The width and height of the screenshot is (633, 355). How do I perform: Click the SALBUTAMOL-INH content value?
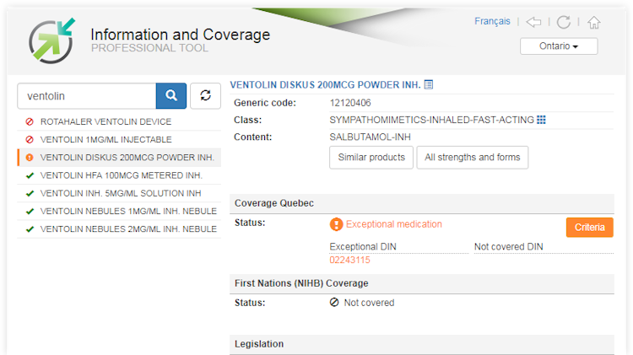pyautogui.click(x=370, y=137)
